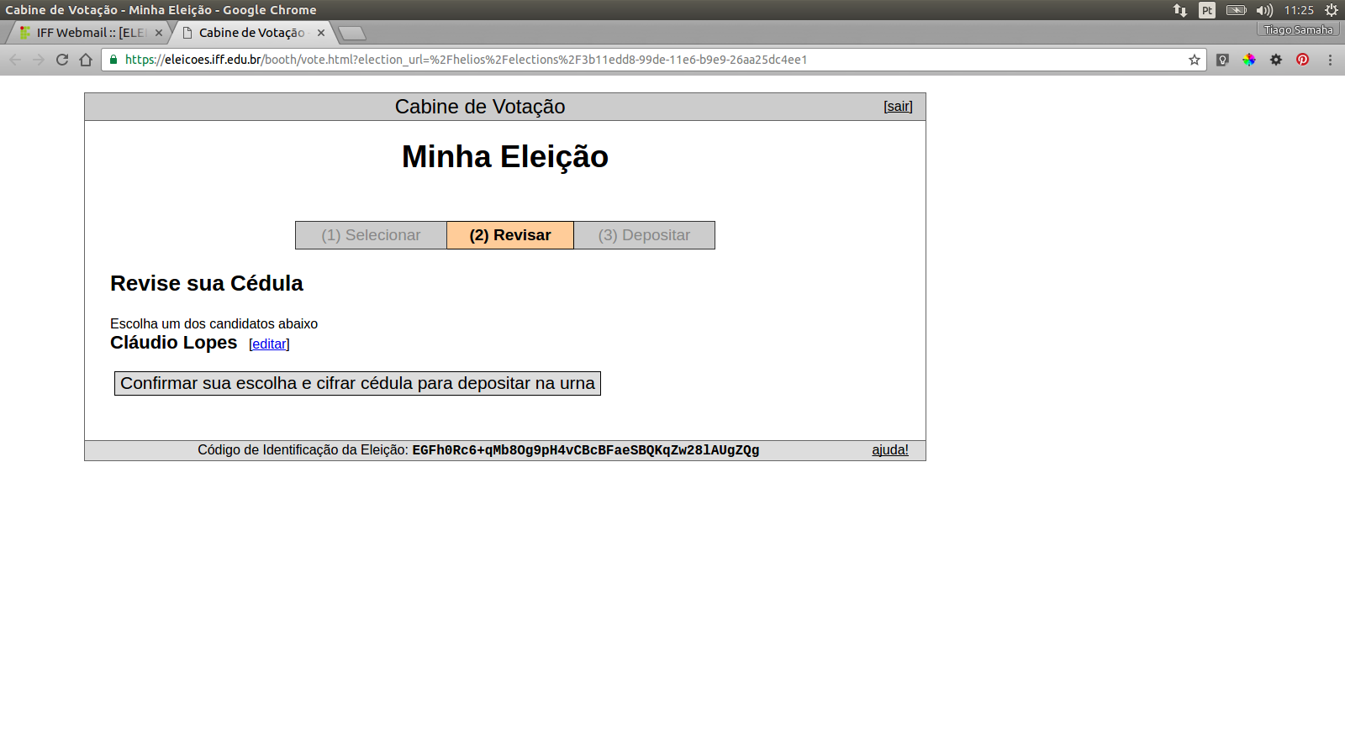Click the (1) Selecionar step
Screen dimensions: 1345x756
(x=371, y=235)
